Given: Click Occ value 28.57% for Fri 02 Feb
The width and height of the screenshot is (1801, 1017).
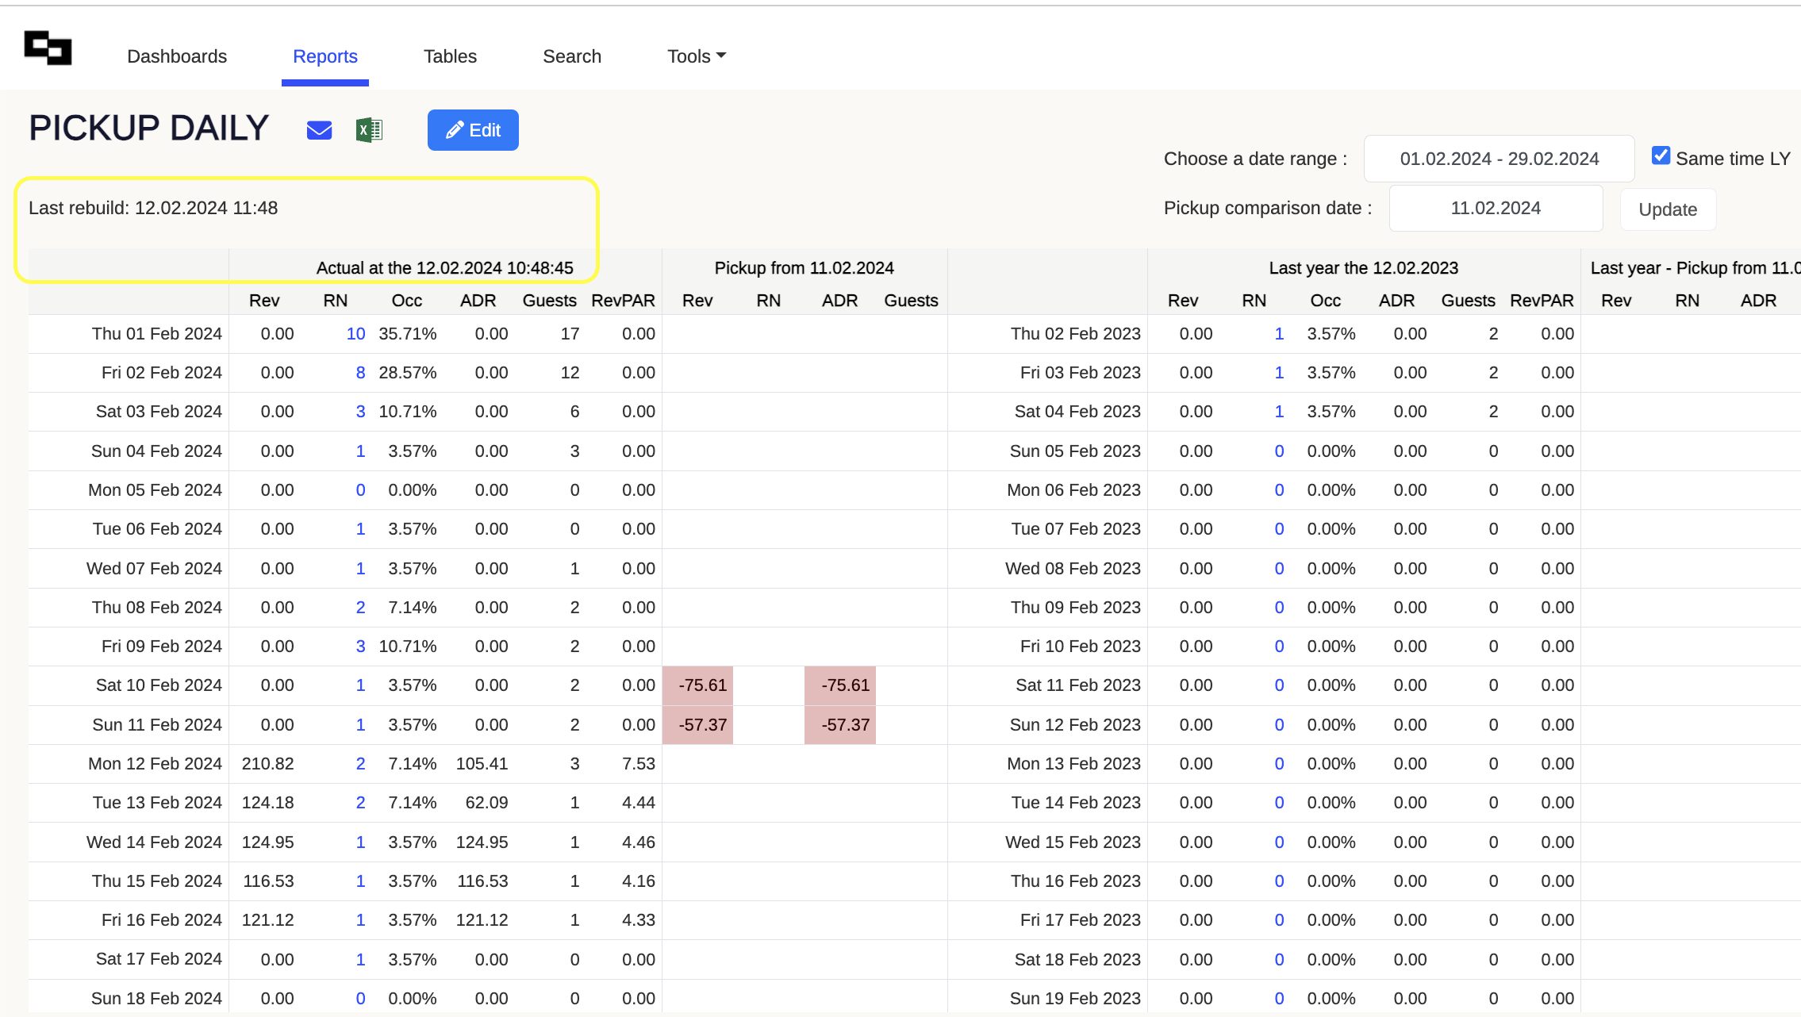Looking at the screenshot, I should tap(408, 373).
